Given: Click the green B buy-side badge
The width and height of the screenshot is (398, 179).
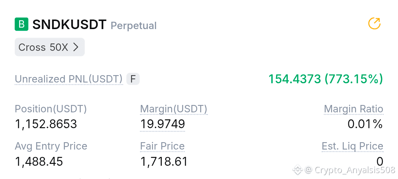Looking at the screenshot, I should [22, 25].
